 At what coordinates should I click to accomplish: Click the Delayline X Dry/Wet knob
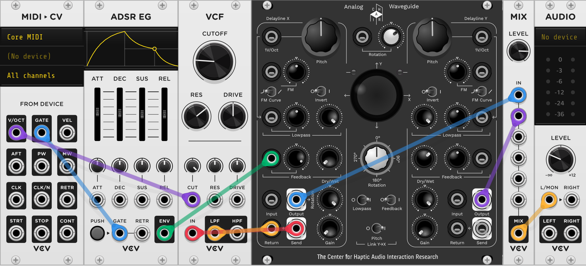point(329,199)
